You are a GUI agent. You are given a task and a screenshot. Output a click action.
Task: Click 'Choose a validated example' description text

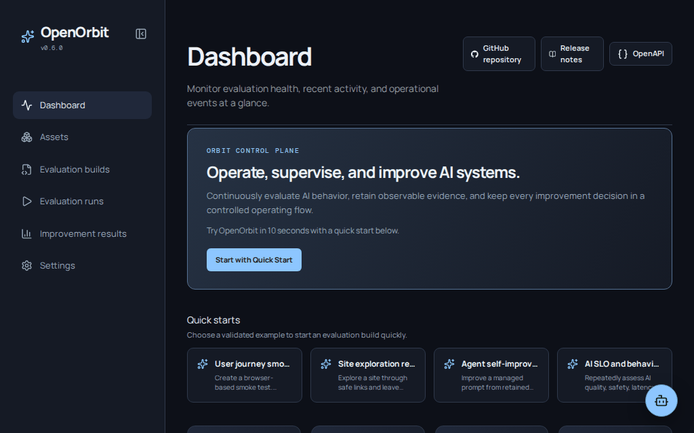coord(297,335)
